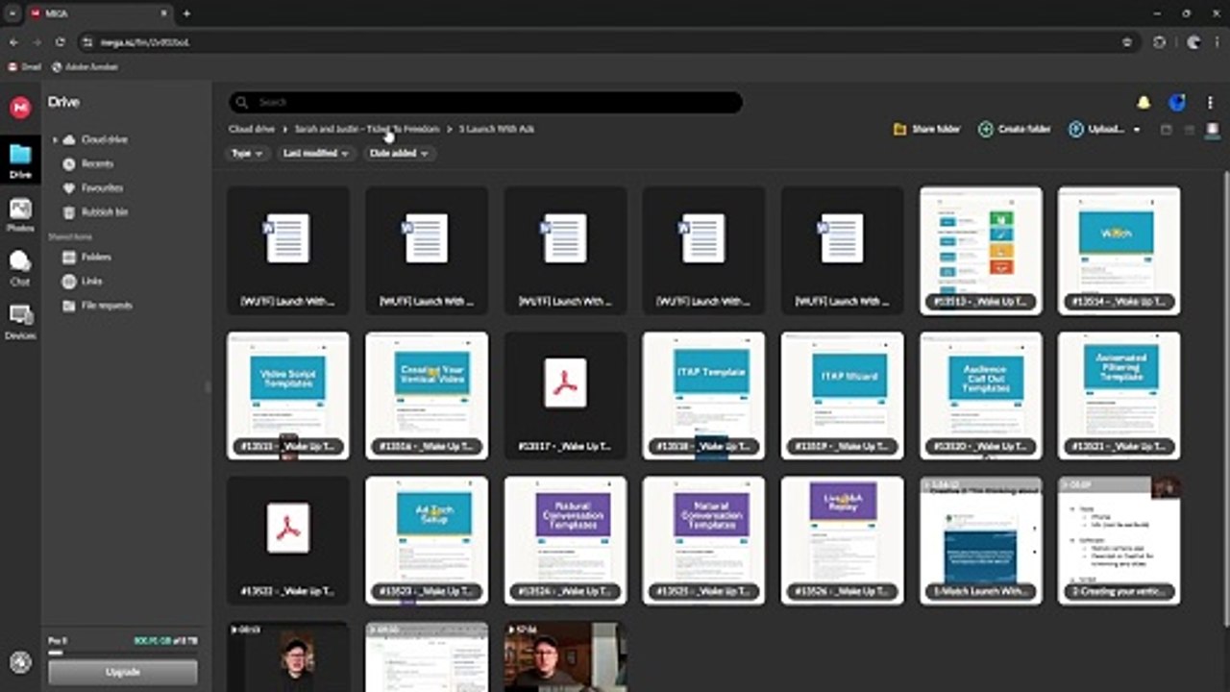
Task: Open the settings icon below Upgrade
Action: pos(20,661)
